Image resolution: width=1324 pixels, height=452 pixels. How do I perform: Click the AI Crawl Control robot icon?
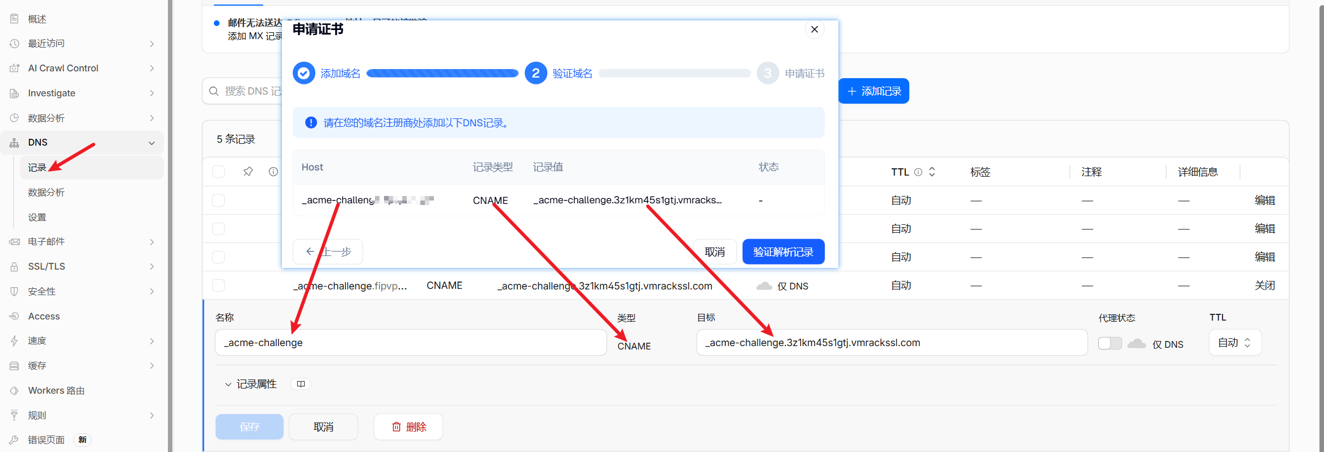[x=15, y=68]
